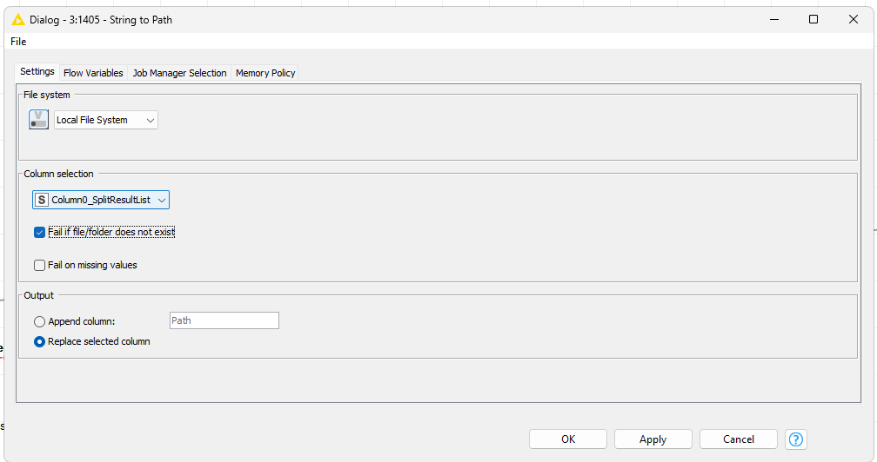Viewport: 877px width, 462px height.
Task: Click the Apply button
Action: pos(653,439)
